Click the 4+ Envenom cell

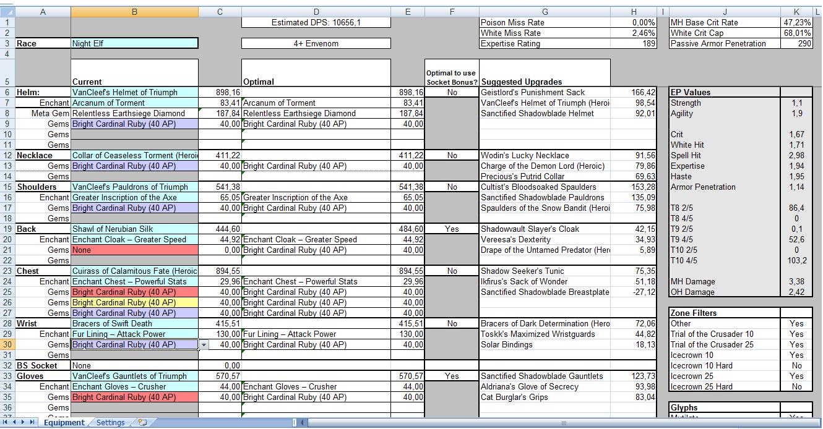316,43
